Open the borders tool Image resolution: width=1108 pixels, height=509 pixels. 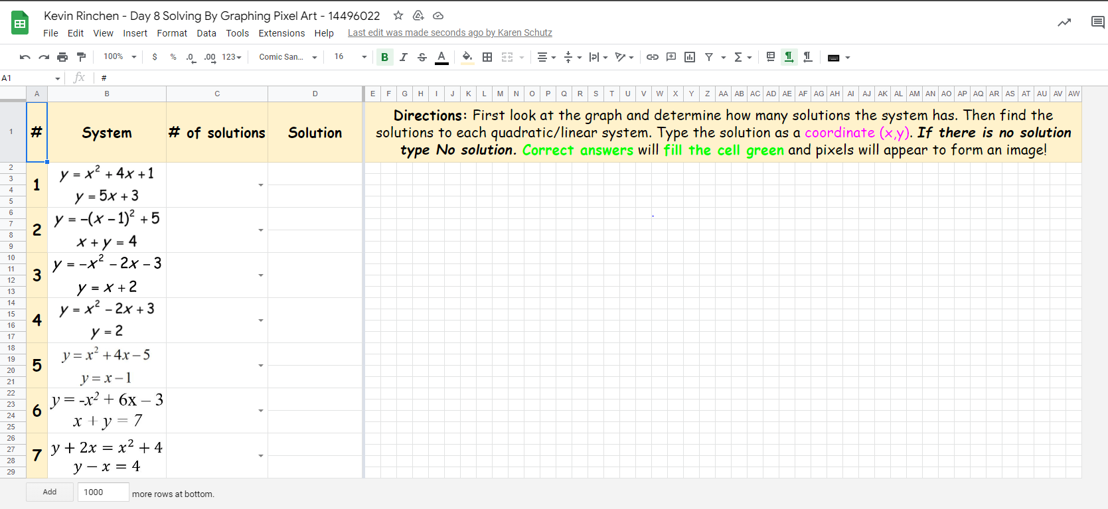pyautogui.click(x=487, y=57)
